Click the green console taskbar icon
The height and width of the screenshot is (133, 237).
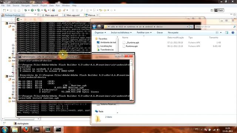tap(48, 130)
